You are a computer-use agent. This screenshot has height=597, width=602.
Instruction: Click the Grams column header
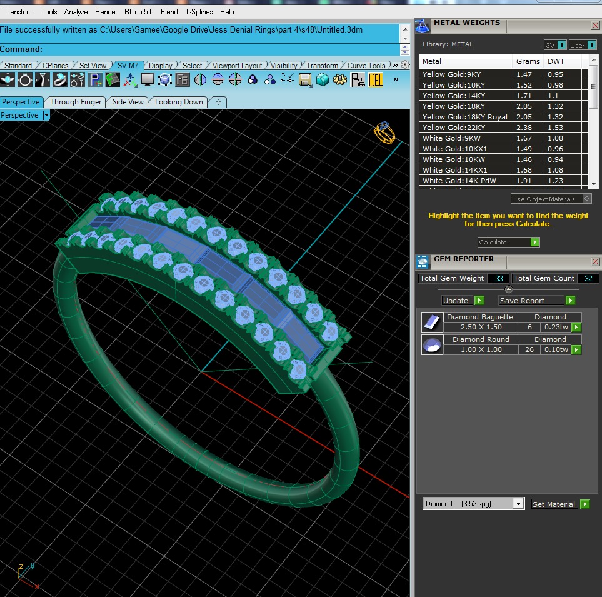528,61
